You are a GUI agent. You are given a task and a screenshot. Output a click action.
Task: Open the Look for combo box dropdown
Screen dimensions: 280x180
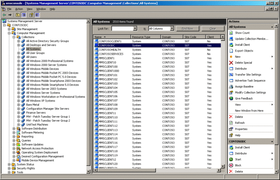[x=135, y=28]
